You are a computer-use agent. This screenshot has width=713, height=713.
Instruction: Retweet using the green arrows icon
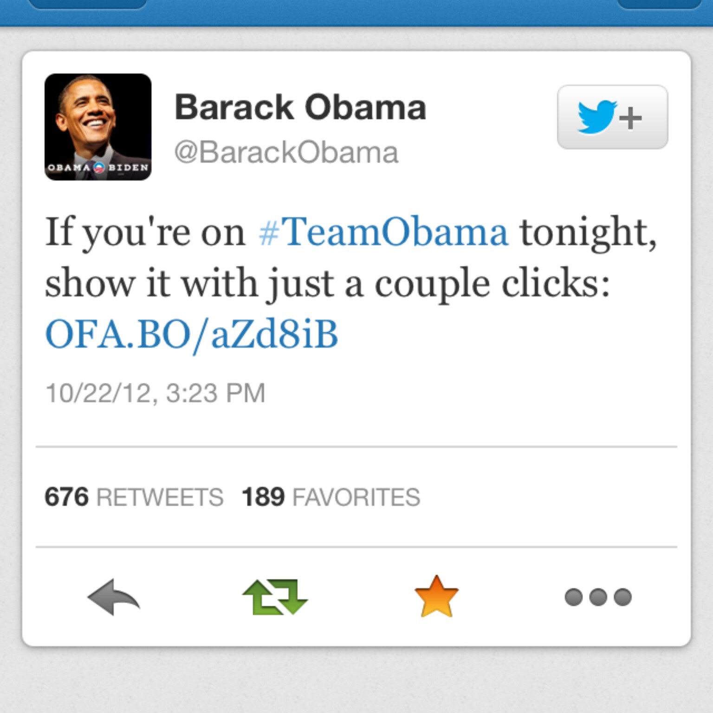[275, 597]
